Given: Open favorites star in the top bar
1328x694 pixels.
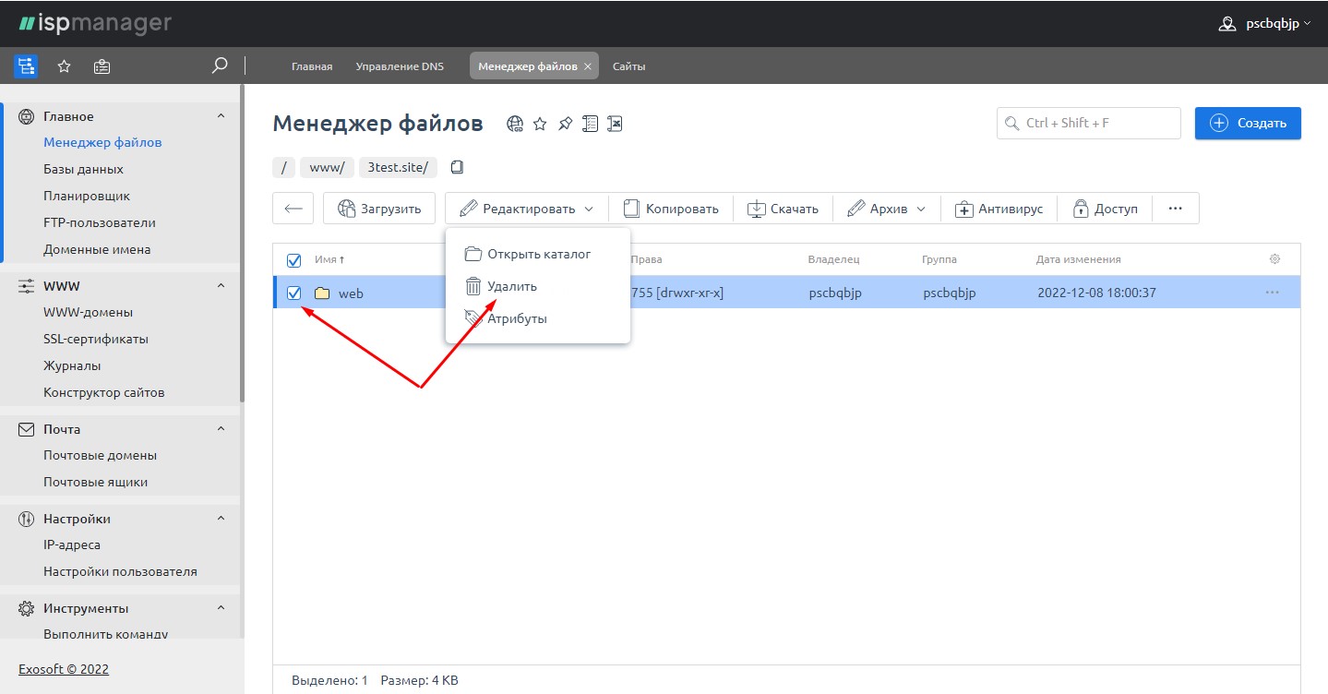Looking at the screenshot, I should [65, 66].
